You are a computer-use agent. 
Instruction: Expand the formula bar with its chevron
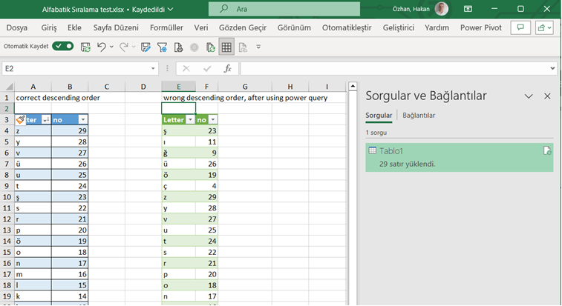click(x=552, y=68)
